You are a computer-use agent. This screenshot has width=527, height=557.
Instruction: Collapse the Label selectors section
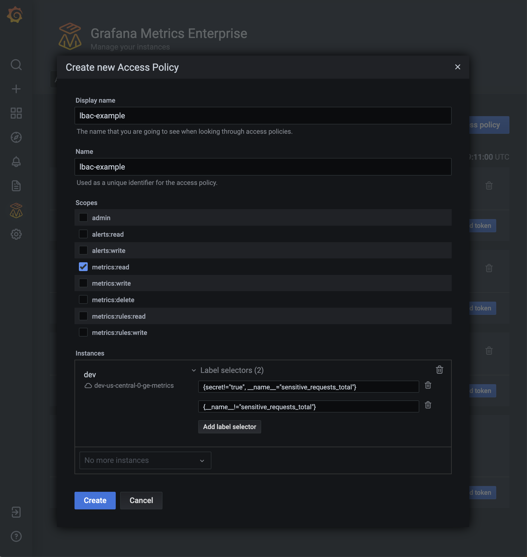click(x=194, y=370)
